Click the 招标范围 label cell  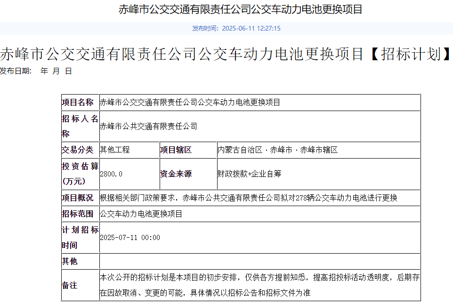point(80,214)
